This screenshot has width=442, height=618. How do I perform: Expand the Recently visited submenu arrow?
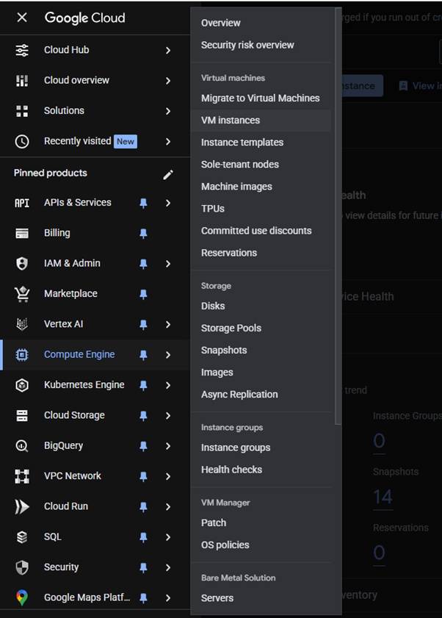168,142
